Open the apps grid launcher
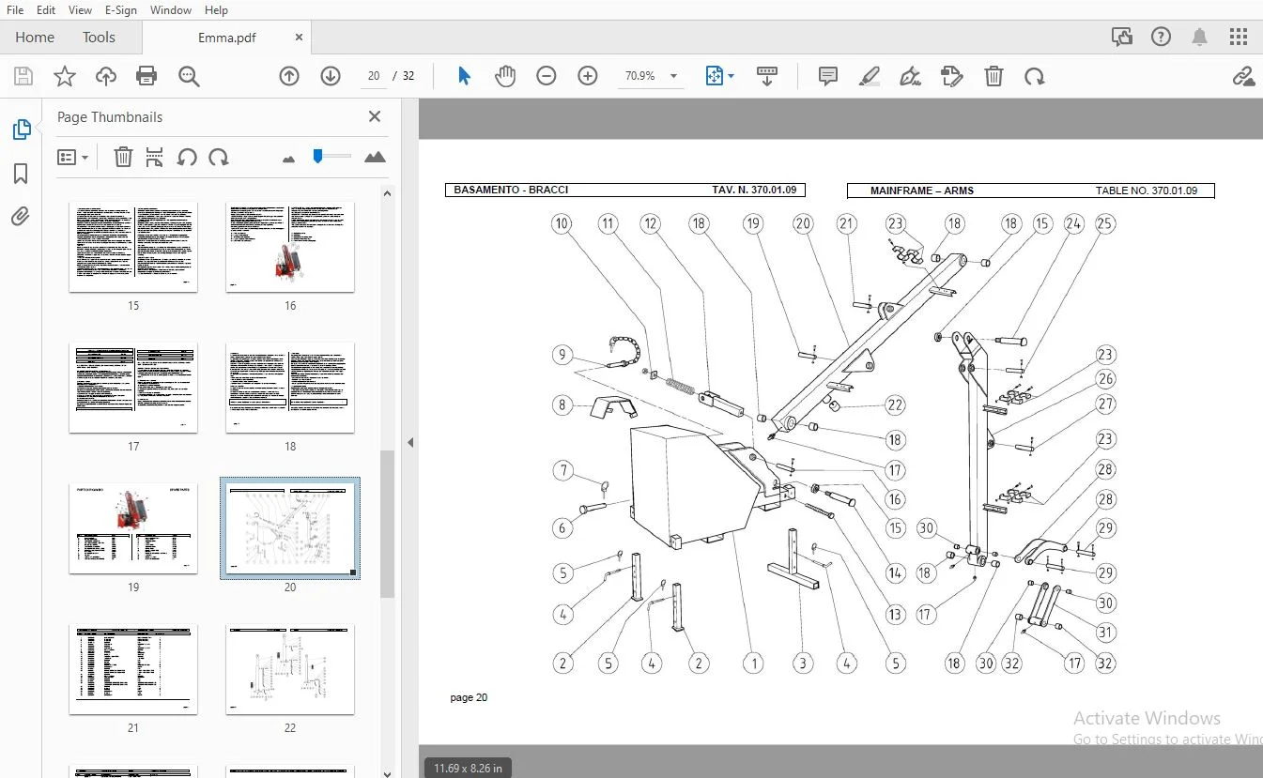This screenshot has width=1263, height=778. click(1239, 38)
